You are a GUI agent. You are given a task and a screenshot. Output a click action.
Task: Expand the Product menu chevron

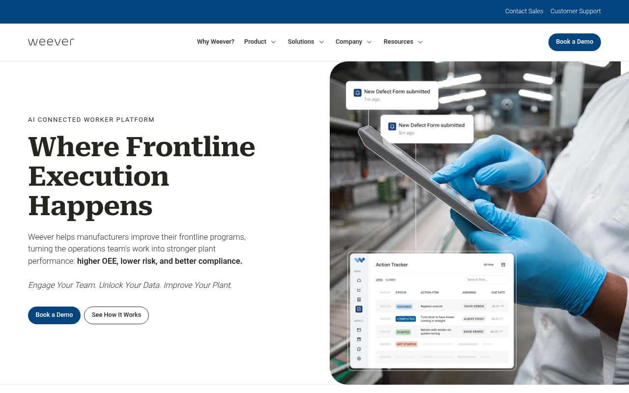click(274, 42)
